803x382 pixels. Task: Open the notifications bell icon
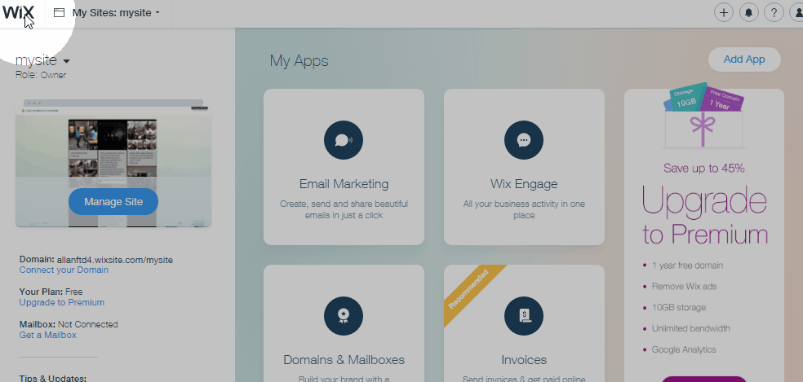749,13
